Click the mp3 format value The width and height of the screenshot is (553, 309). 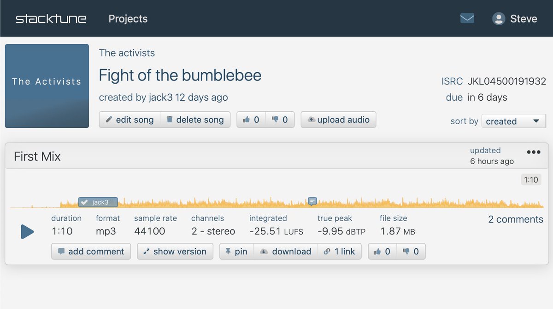point(106,231)
